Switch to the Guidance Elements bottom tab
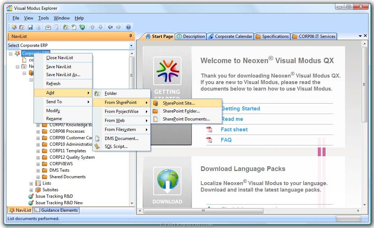Viewport: 374px width, 228px height. point(56,210)
